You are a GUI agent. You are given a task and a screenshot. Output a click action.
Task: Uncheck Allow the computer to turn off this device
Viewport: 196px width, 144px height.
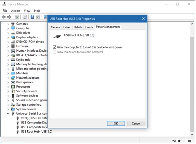pos(55,47)
